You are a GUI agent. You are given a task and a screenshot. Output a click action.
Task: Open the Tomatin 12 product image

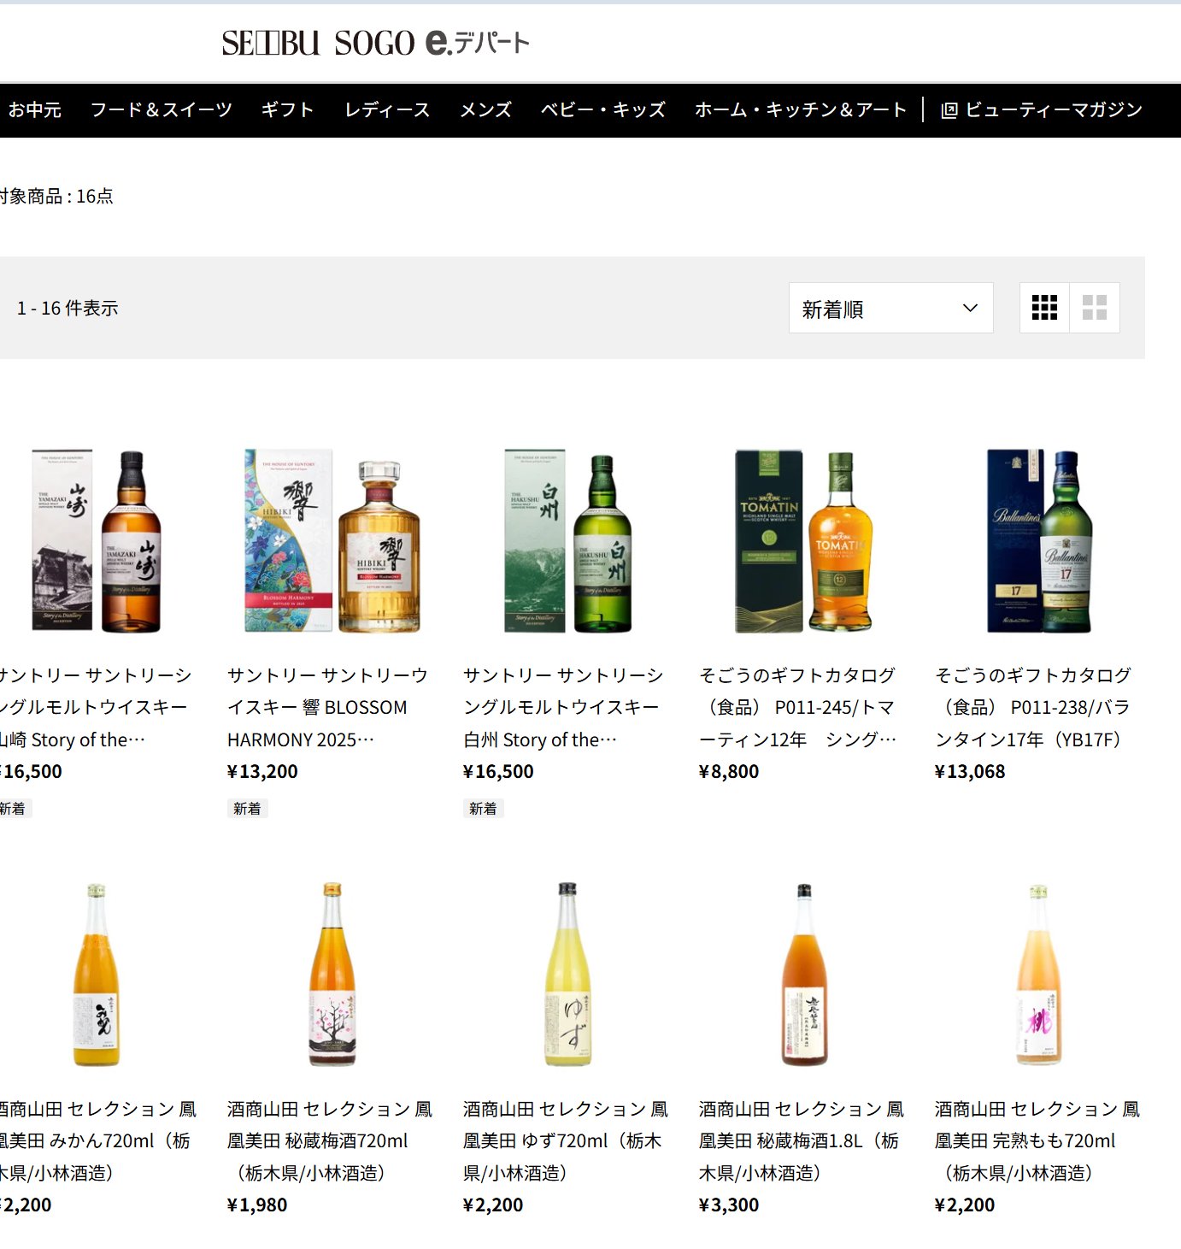804,541
